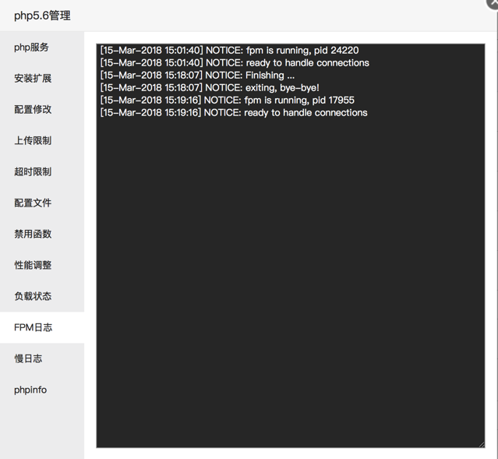The height and width of the screenshot is (459, 498).
Task: Click log line 'fpm is running, pid 17955'
Action: [x=227, y=100]
